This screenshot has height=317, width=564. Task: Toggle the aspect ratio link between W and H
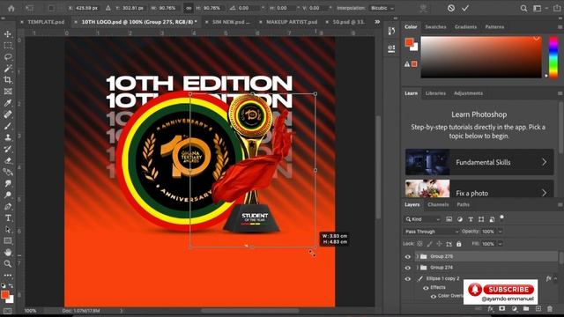pyautogui.click(x=188, y=8)
